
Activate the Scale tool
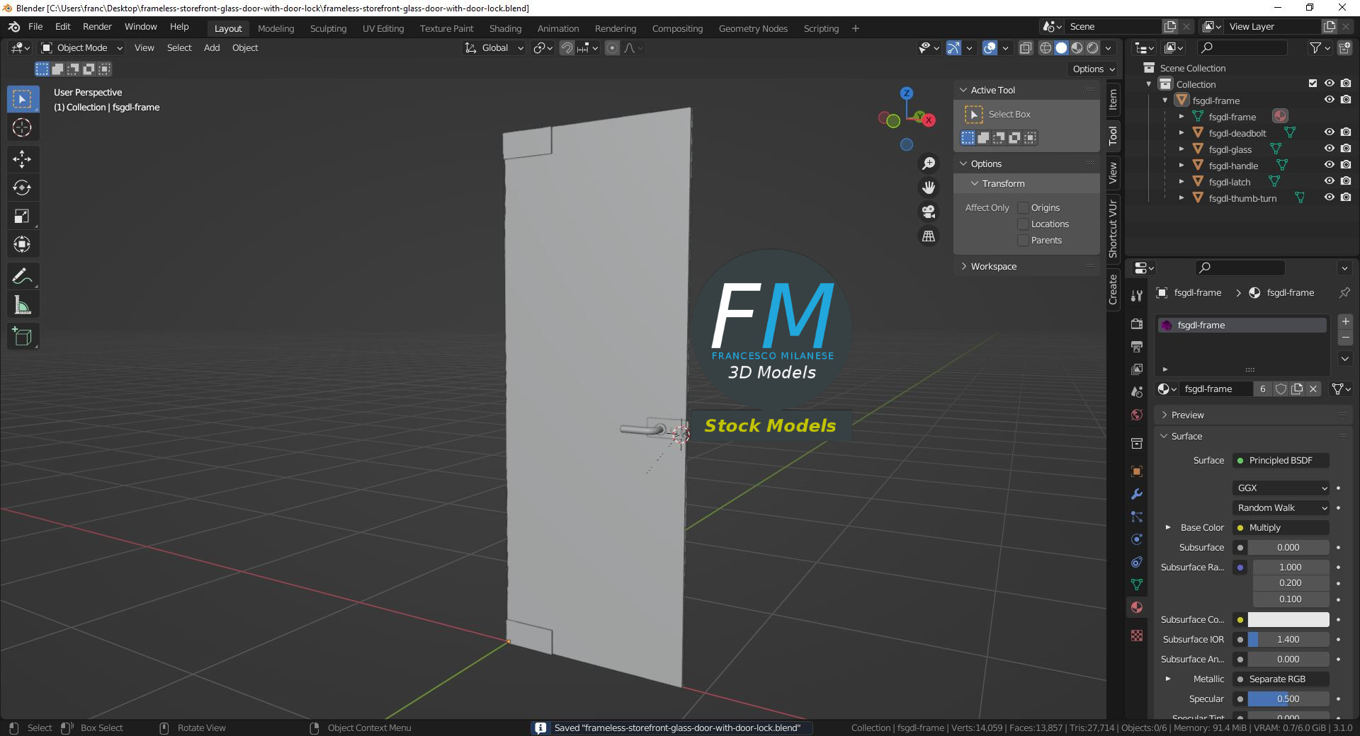22,216
